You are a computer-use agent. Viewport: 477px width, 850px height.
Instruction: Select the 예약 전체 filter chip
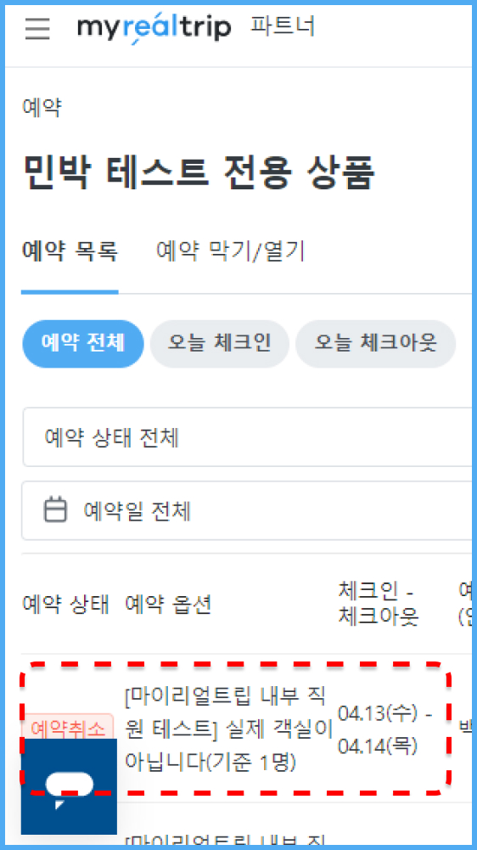83,344
